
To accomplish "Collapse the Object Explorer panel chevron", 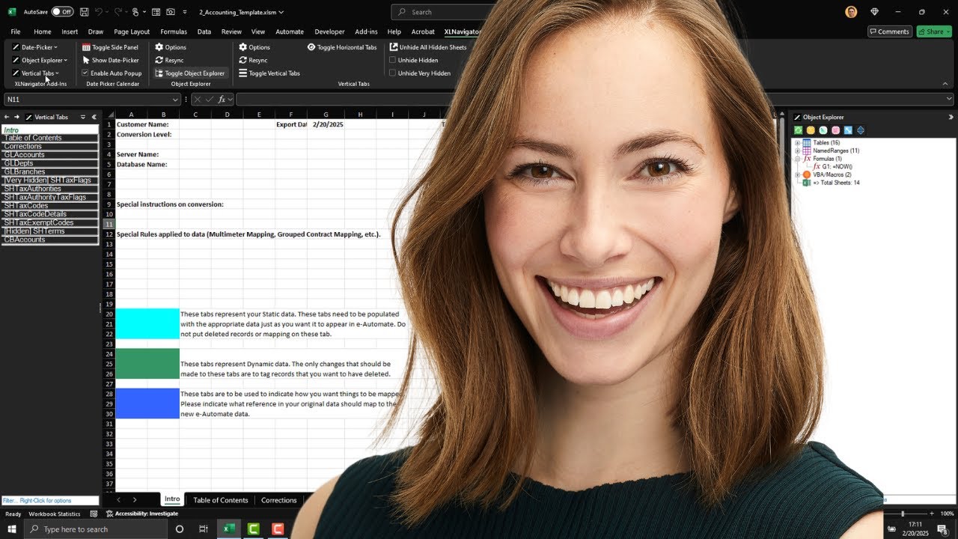I will pyautogui.click(x=951, y=117).
